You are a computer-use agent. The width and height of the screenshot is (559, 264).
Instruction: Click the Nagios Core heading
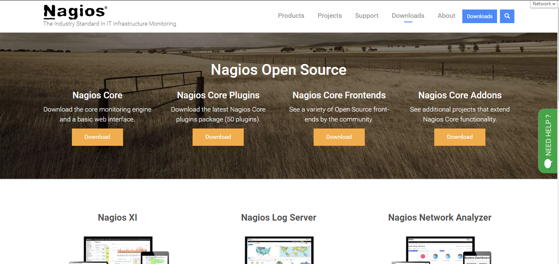(98, 95)
